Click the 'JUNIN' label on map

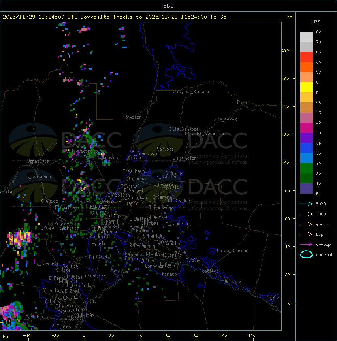pyautogui.click(x=149, y=246)
